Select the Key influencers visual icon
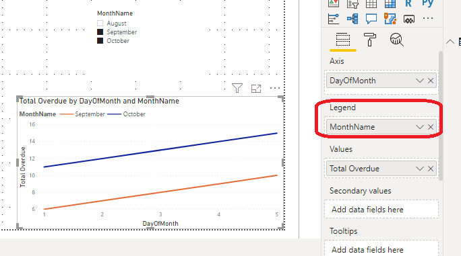The width and height of the screenshot is (461, 256). click(x=334, y=19)
